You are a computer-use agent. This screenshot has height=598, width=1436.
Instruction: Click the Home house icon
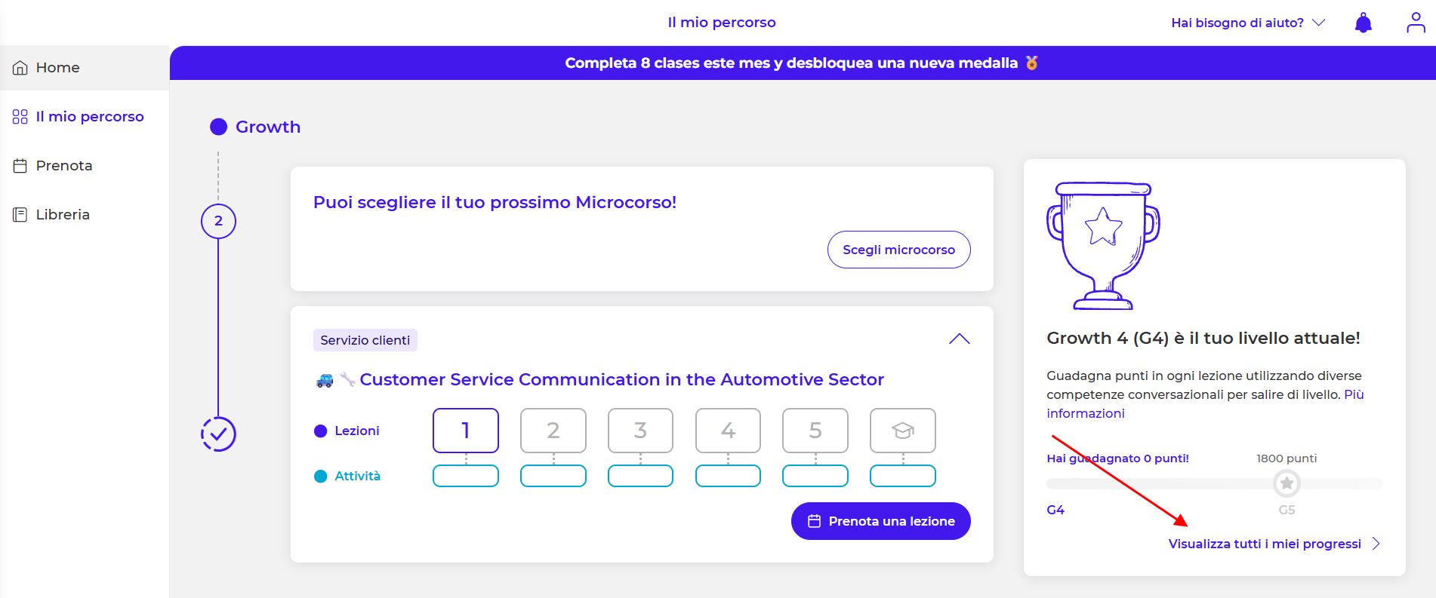click(x=20, y=68)
